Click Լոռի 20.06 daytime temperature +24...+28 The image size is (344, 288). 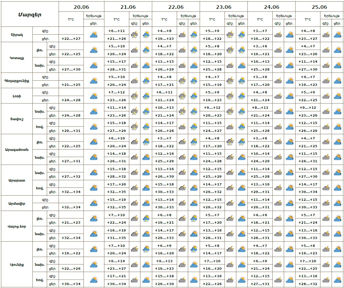71,100
